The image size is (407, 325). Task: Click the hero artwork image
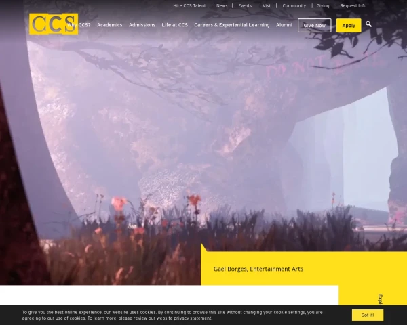click(203, 143)
